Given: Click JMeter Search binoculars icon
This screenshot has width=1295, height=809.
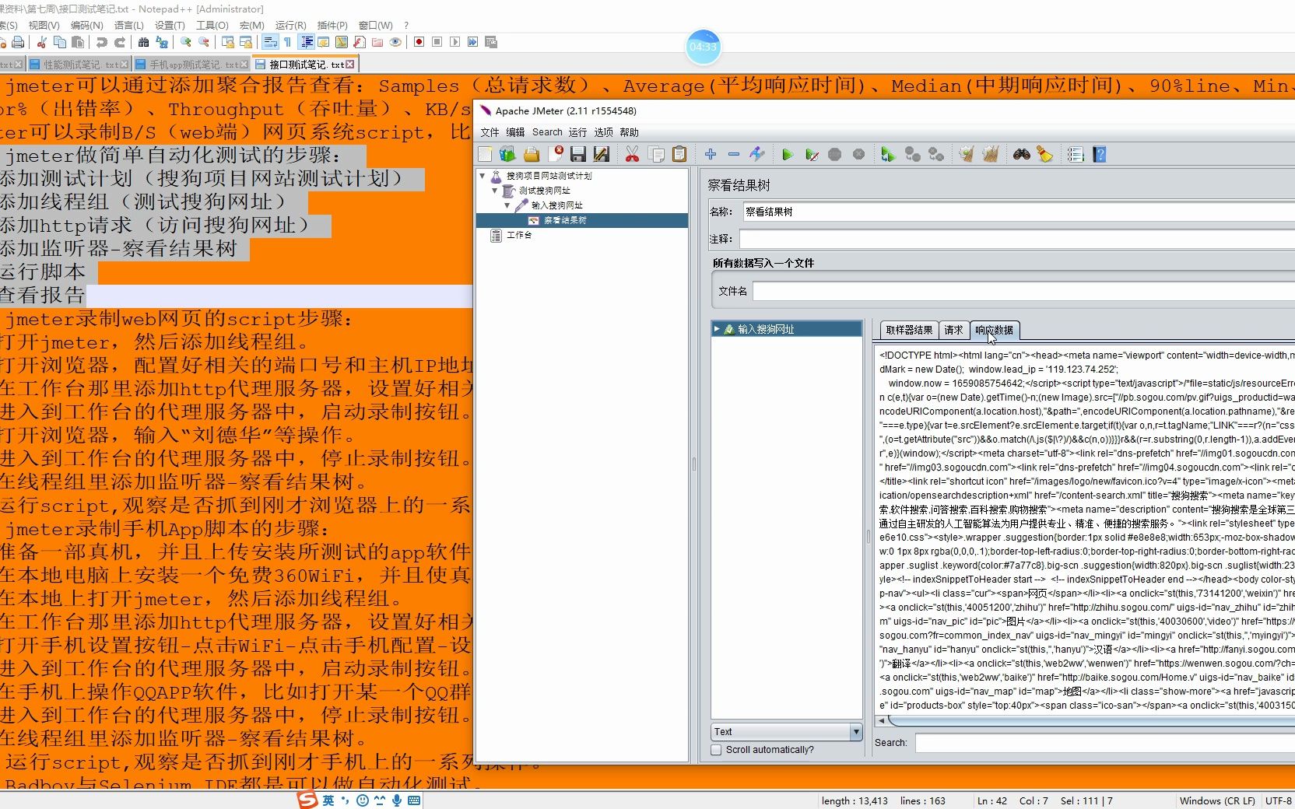Looking at the screenshot, I should coord(1021,155).
